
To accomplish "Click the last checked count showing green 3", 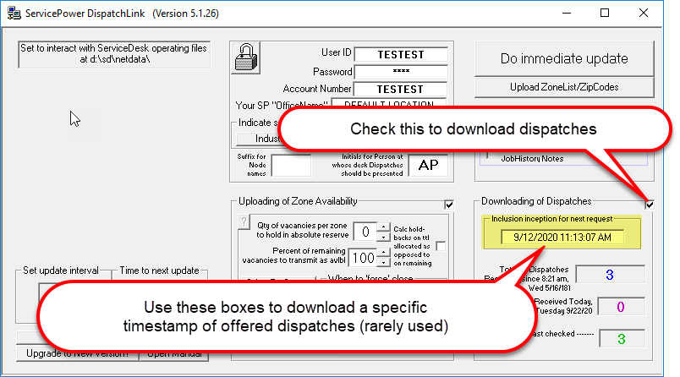I will [622, 338].
